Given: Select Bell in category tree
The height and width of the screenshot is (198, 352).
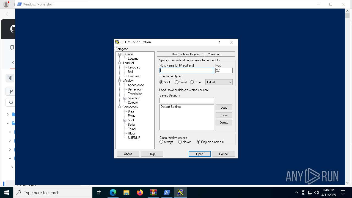Looking at the screenshot, I should [130, 72].
